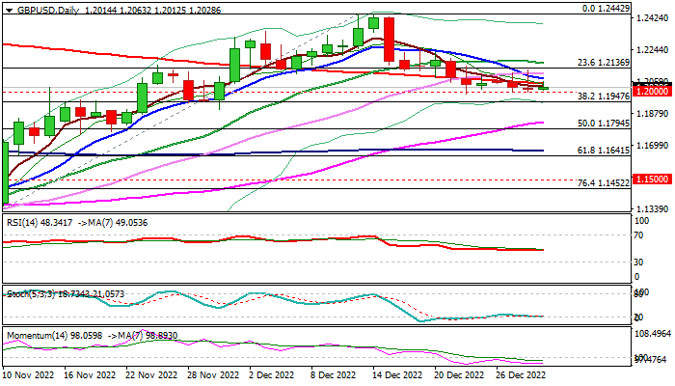Image resolution: width=675 pixels, height=386 pixels.
Task: Select the 14 Dec 2022 date label
Action: (x=397, y=374)
